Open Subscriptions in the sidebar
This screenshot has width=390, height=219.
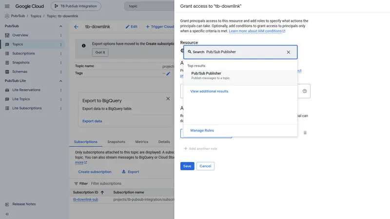click(23, 54)
